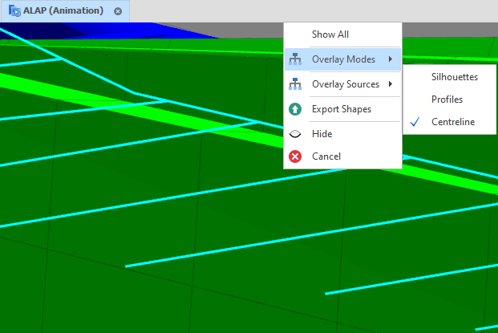This screenshot has height=333, width=498.
Task: Cancel the context menu
Action: coord(342,156)
